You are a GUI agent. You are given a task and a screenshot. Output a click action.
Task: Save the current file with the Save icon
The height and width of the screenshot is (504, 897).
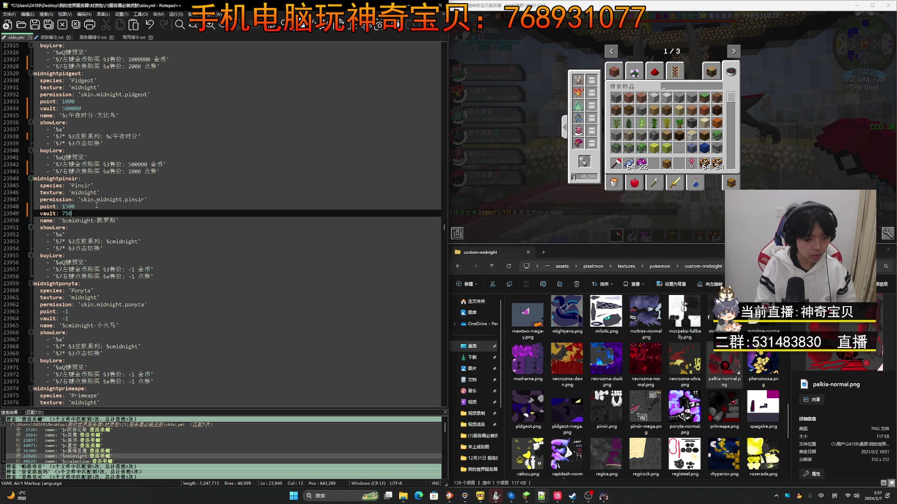(x=35, y=25)
